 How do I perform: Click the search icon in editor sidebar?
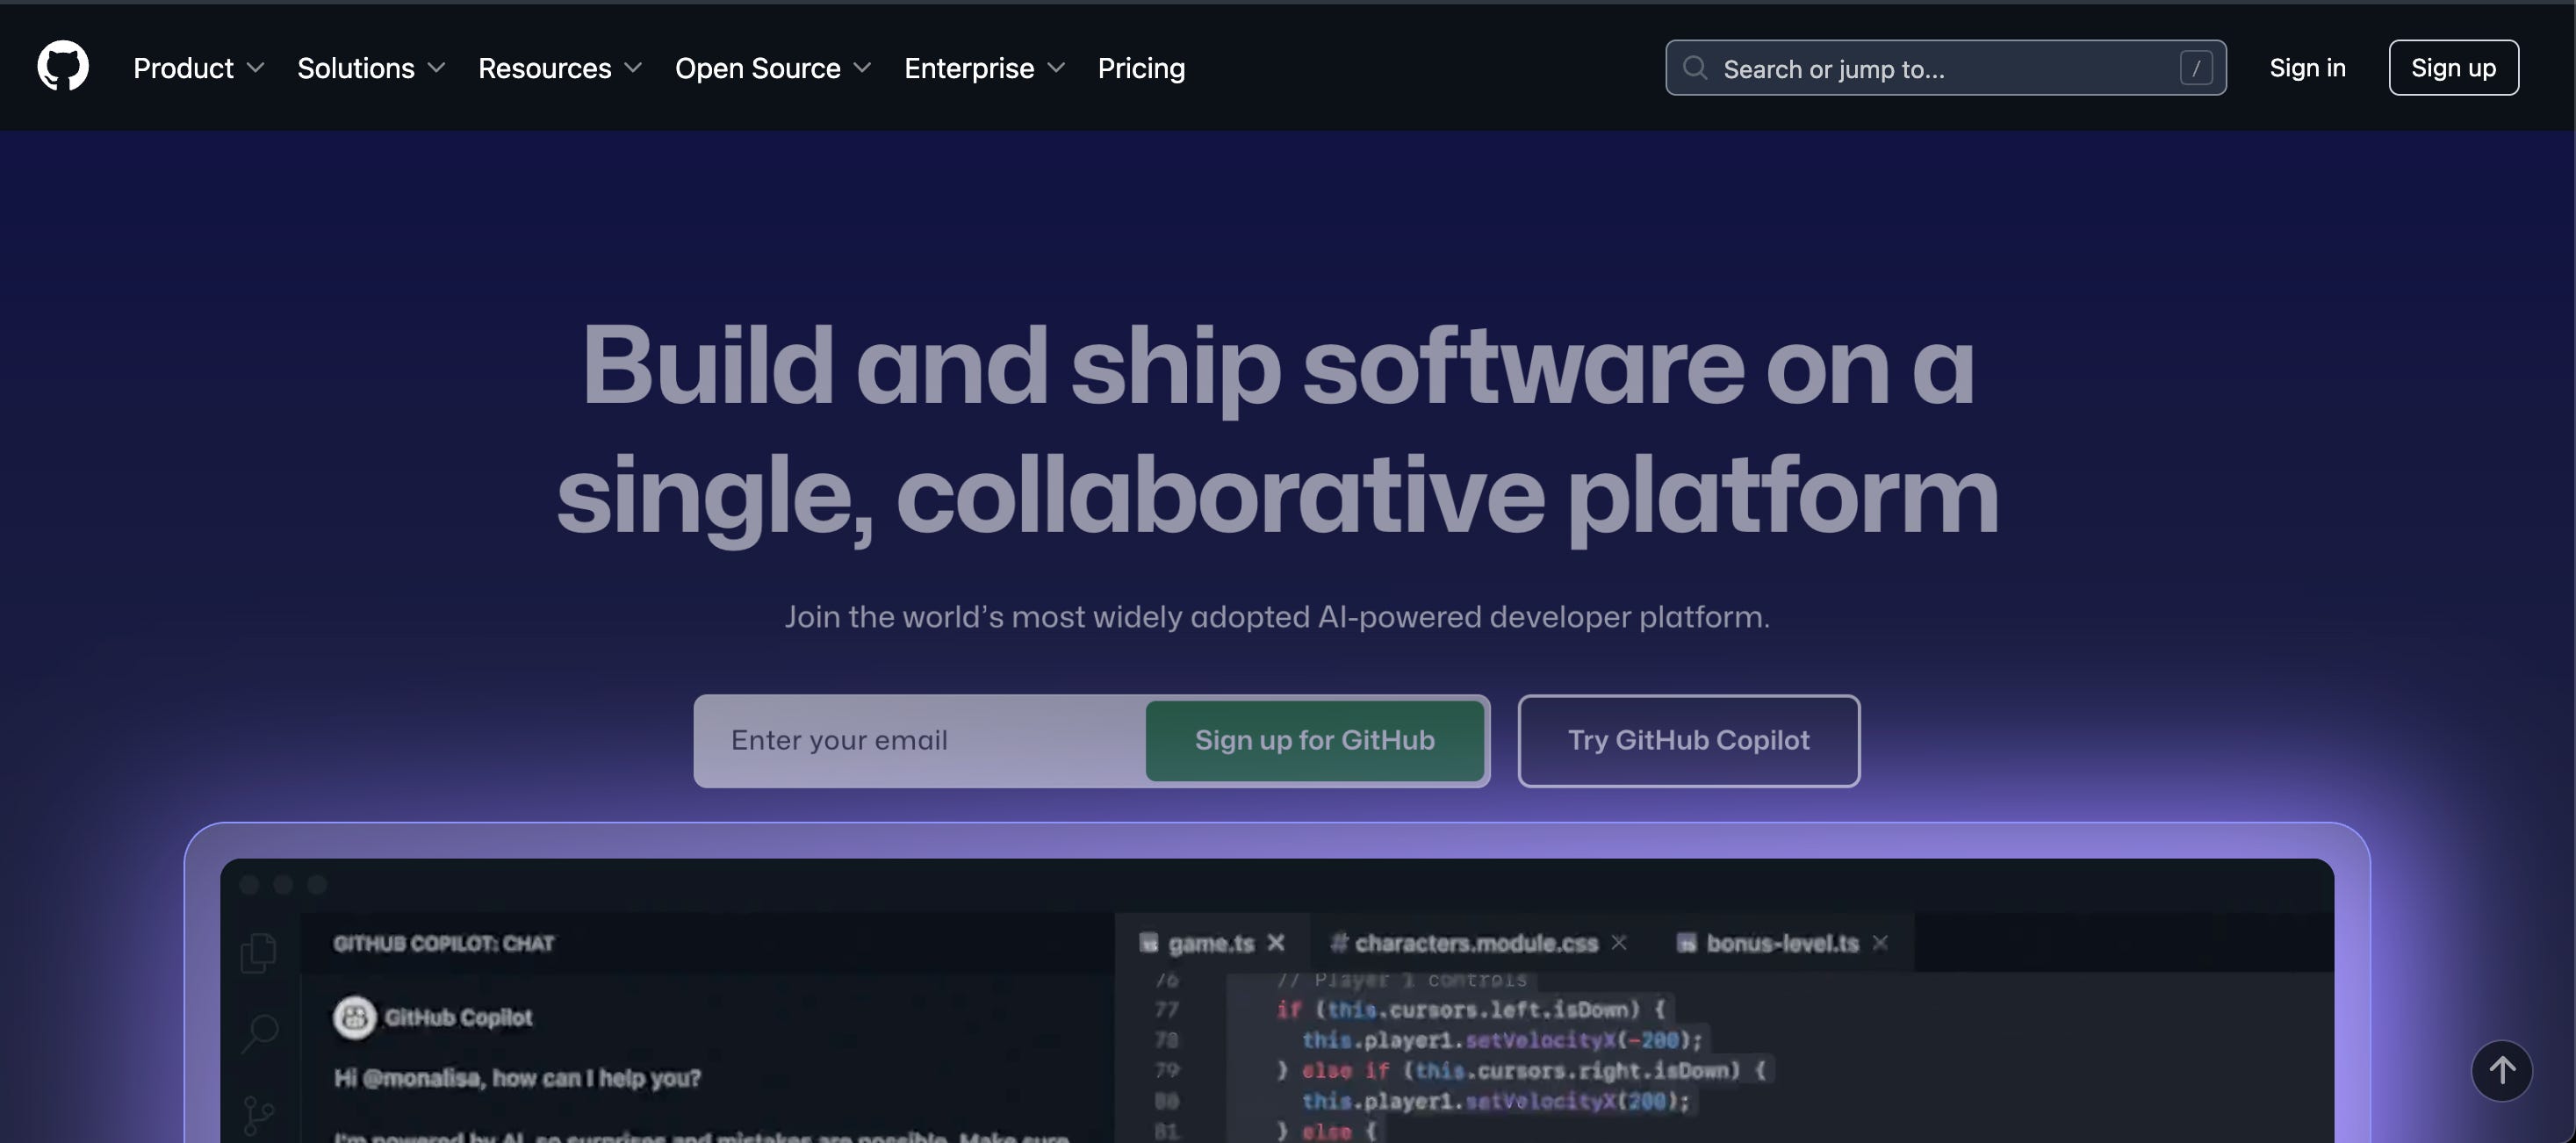259,1032
